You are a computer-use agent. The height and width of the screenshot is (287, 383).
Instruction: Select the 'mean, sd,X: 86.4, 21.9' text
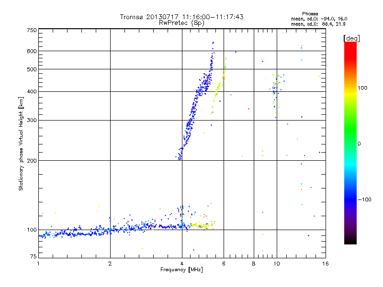[x=318, y=24]
